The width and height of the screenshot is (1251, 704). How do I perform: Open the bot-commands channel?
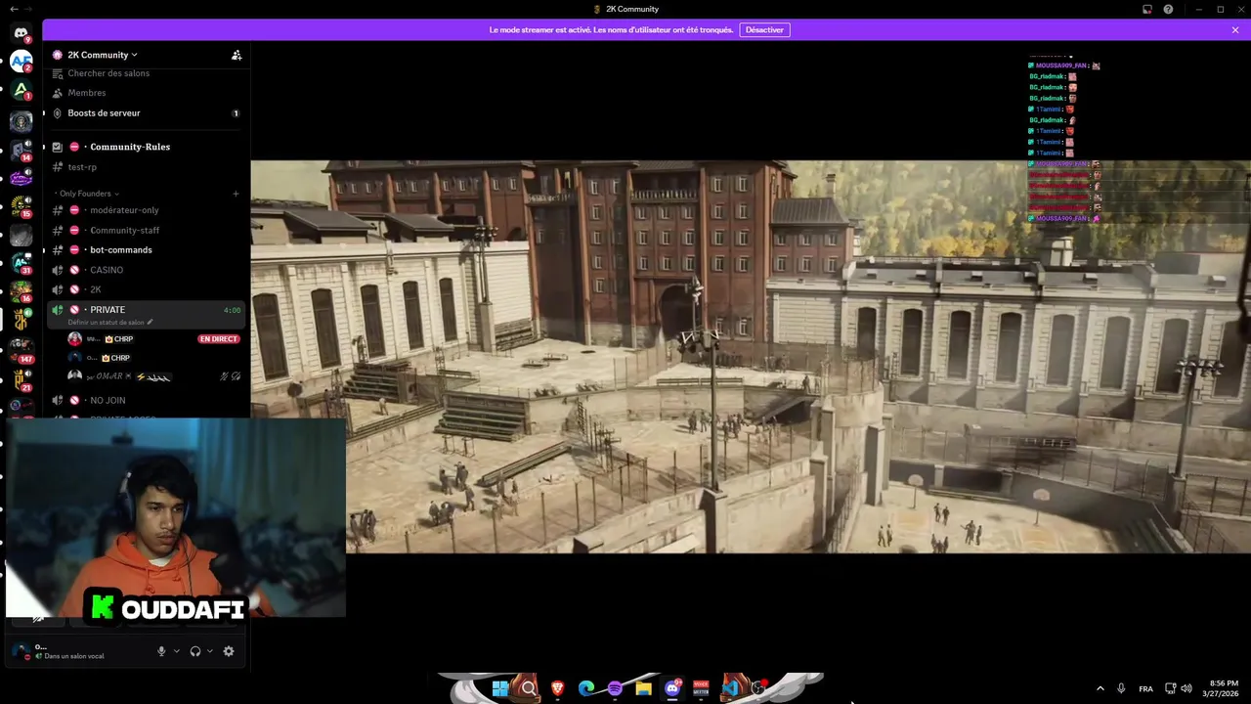[x=145, y=250]
